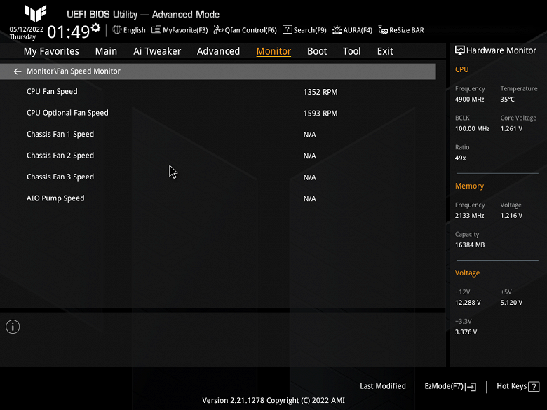Select the Monitor tab
The height and width of the screenshot is (410, 547).
point(273,51)
